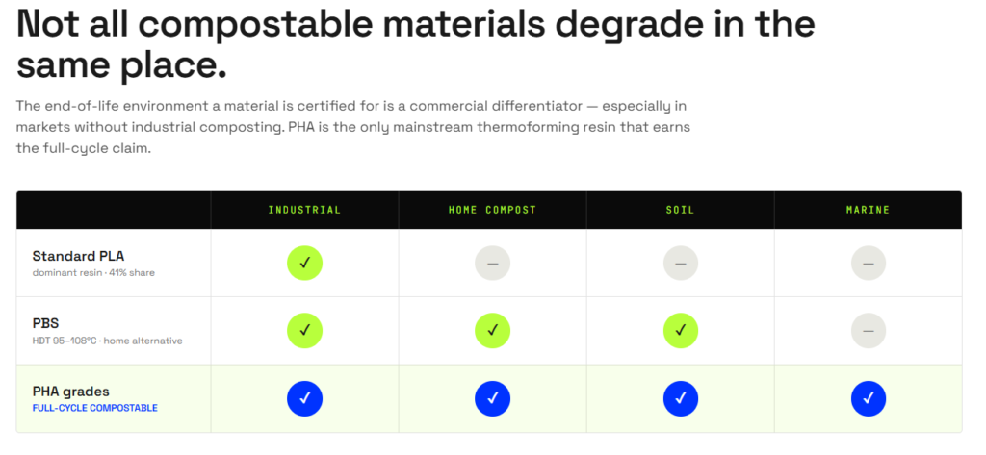Click PHA grades industrial blue checkmark
This screenshot has width=986, height=455.
304,398
